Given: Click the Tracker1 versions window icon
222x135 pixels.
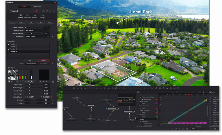Looking at the screenshot, I should tap(43, 11).
